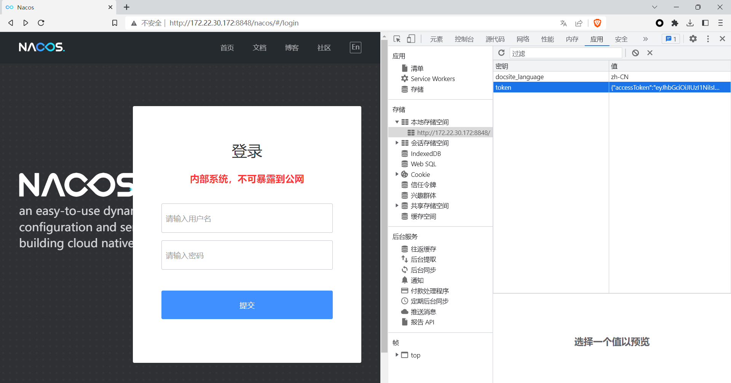The image size is (731, 383).
Task: Expand the 会话存储空间 tree node
Action: click(397, 143)
